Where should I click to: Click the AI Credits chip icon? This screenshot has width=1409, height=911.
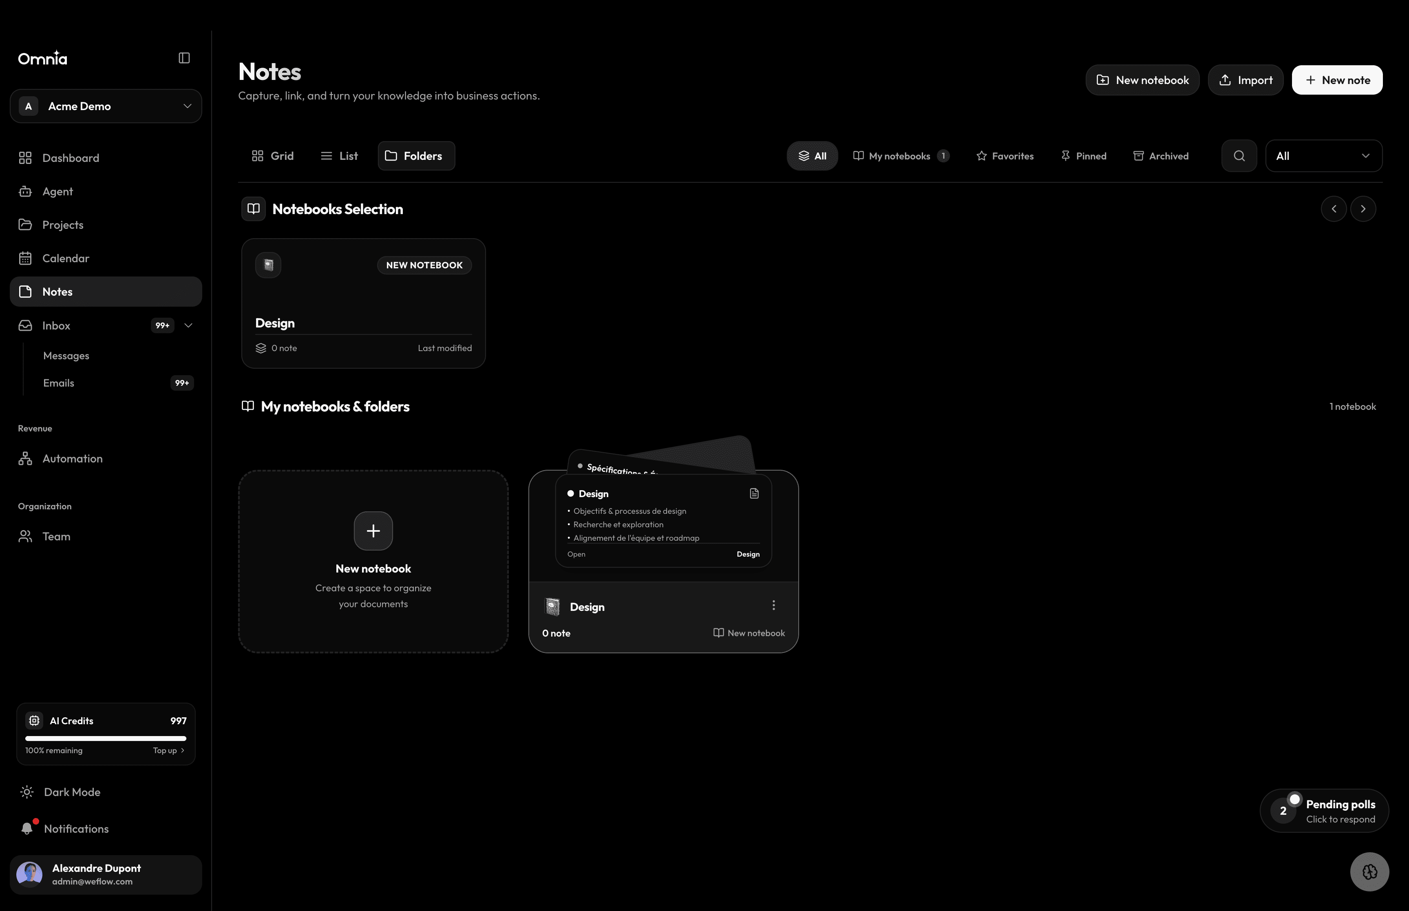click(x=34, y=721)
